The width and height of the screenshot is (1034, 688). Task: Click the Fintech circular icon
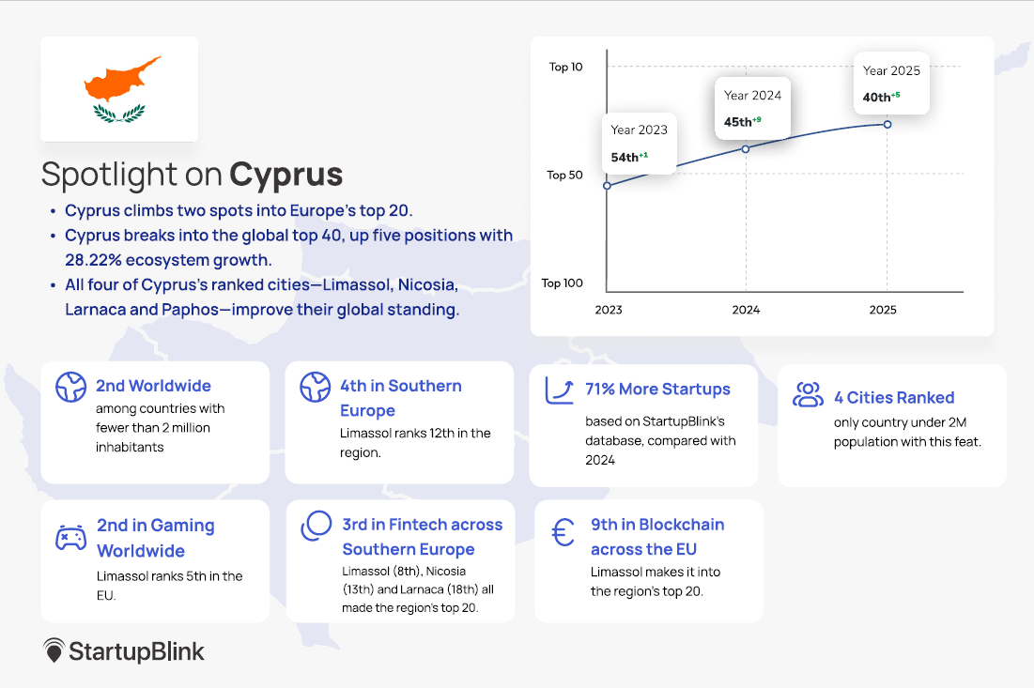[x=316, y=527]
